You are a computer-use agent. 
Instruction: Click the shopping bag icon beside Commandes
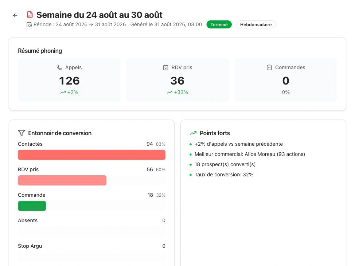tap(269, 67)
